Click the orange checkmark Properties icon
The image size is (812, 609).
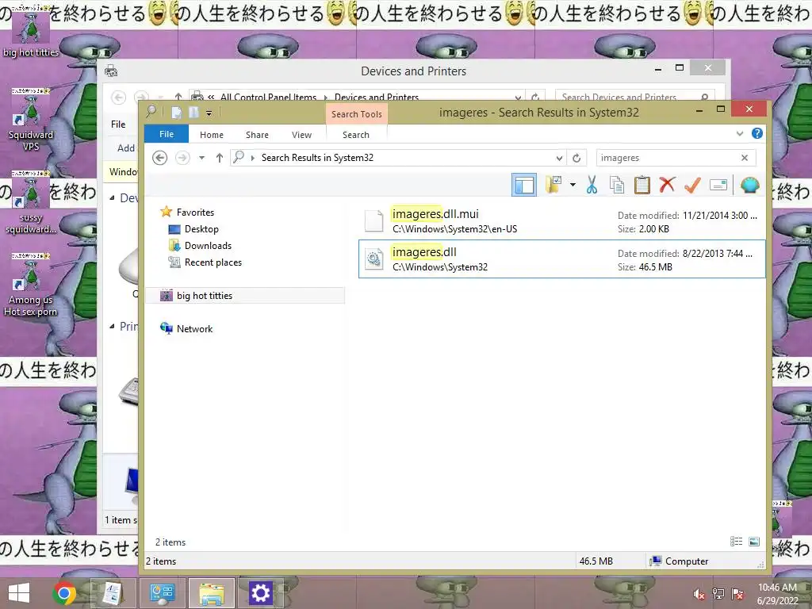692,185
